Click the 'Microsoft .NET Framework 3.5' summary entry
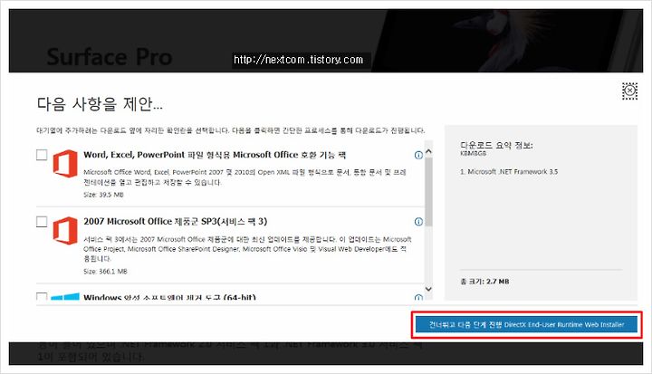This screenshot has width=652, height=374. (509, 171)
